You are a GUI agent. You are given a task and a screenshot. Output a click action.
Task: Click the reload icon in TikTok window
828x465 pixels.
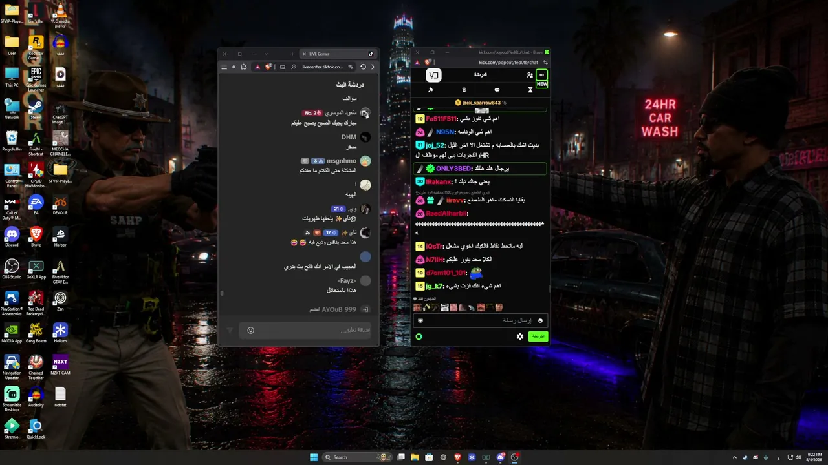(x=363, y=67)
